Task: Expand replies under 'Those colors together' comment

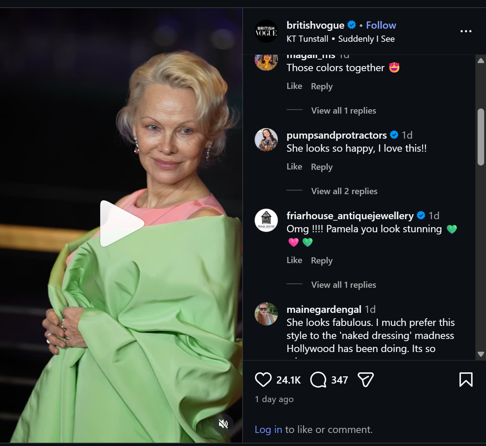Action: pos(343,111)
